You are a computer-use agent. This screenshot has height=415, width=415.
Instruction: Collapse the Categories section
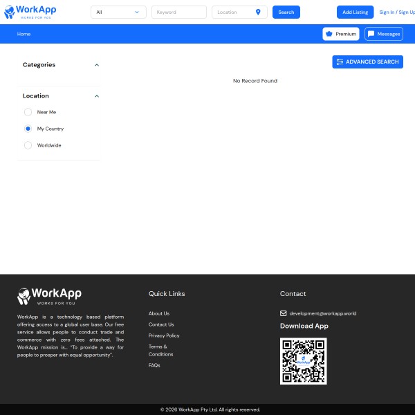tap(97, 65)
